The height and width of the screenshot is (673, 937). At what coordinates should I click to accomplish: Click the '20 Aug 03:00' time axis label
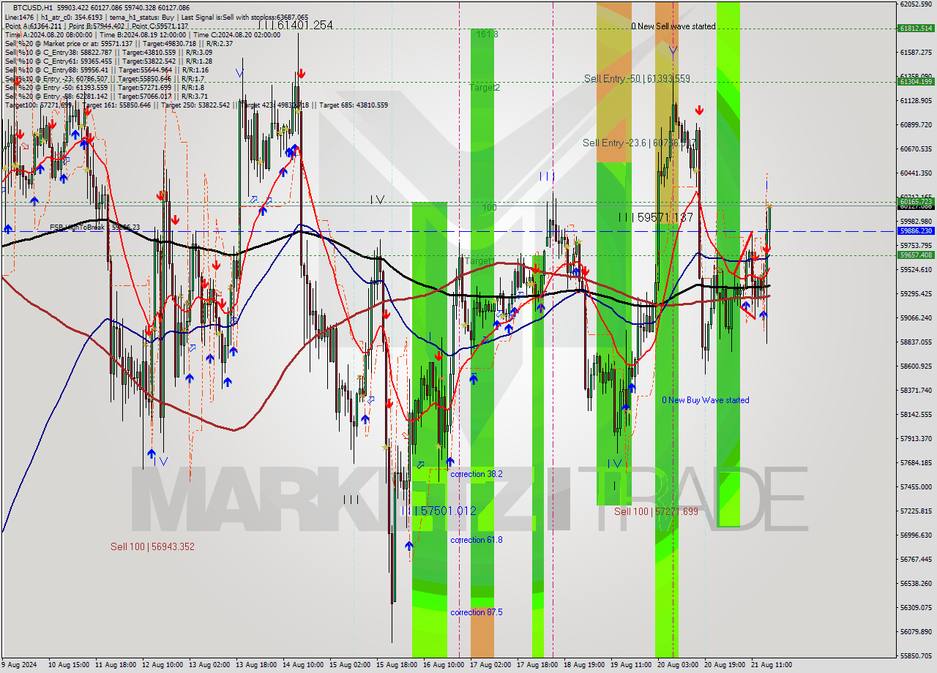click(x=678, y=666)
